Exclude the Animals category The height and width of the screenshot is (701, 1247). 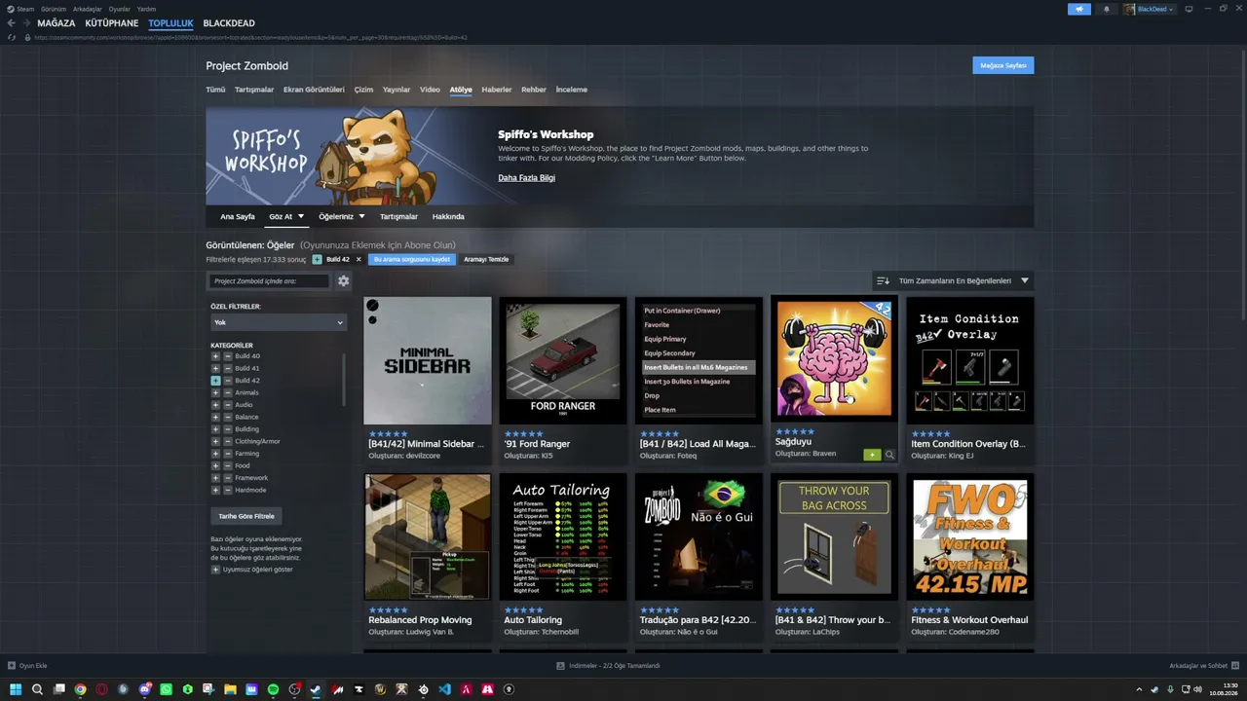click(x=228, y=392)
